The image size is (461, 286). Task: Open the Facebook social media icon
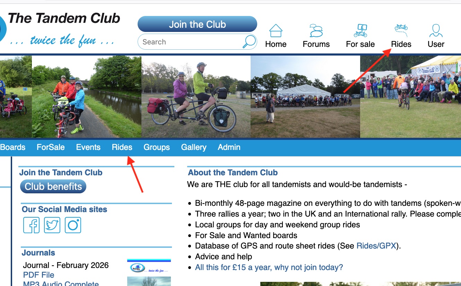32,225
